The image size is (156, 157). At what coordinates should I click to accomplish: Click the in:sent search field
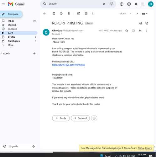(75, 4)
